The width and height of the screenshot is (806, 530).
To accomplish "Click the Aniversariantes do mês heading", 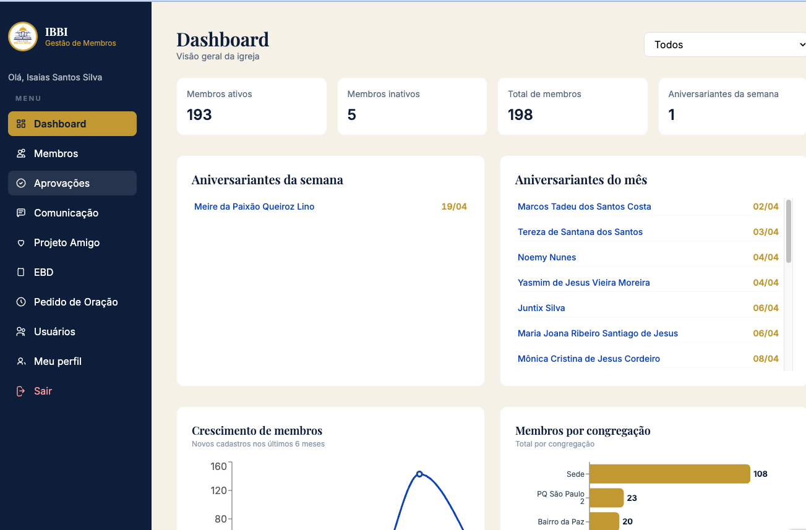I will tap(581, 180).
